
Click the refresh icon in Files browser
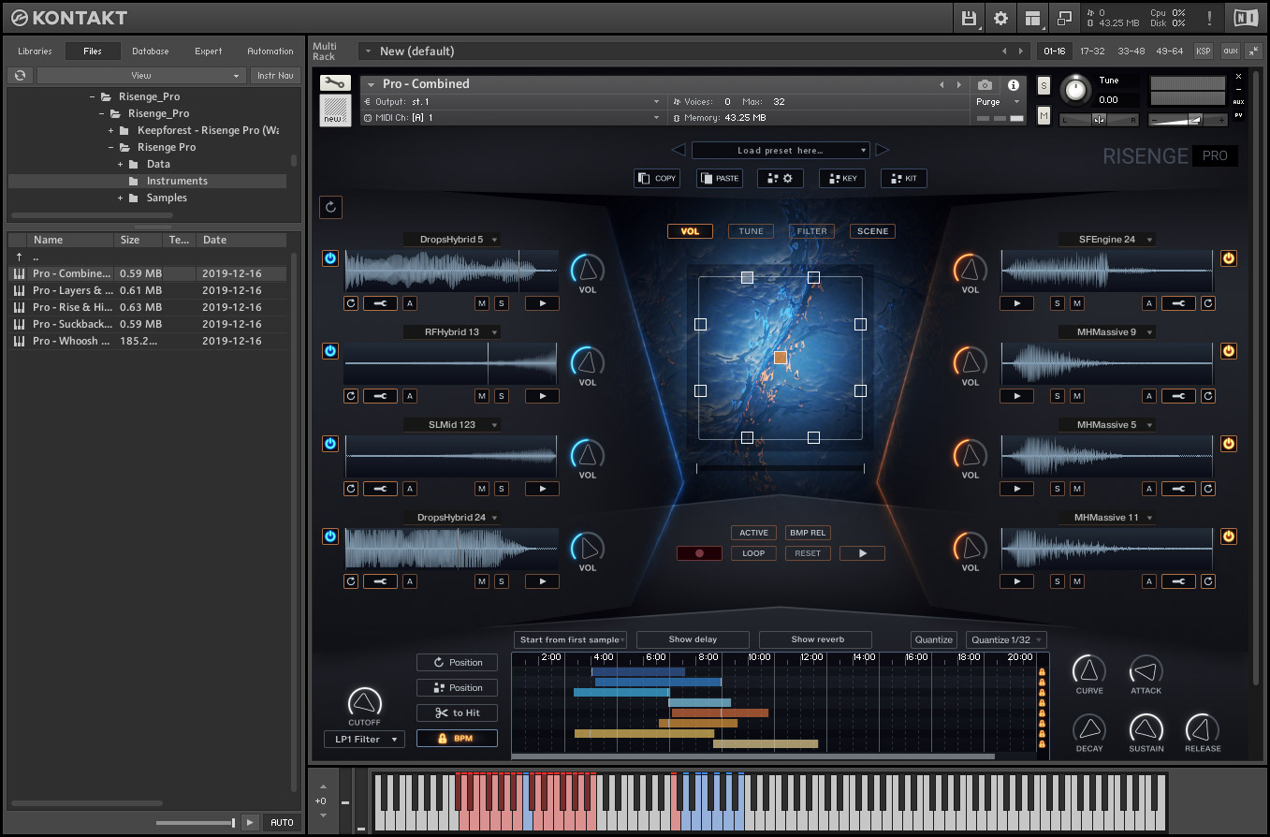point(20,75)
